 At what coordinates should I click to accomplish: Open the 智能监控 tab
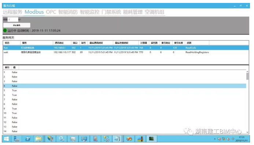click(x=89, y=12)
